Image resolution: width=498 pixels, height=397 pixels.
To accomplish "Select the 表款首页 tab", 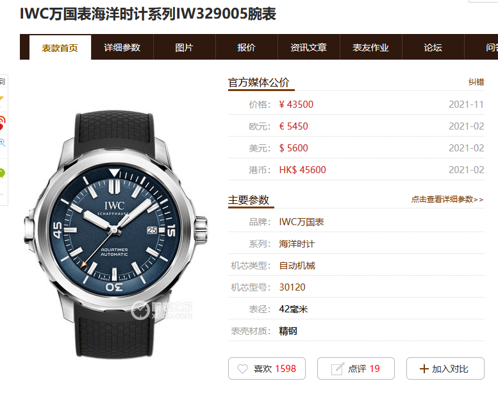I will coord(60,47).
